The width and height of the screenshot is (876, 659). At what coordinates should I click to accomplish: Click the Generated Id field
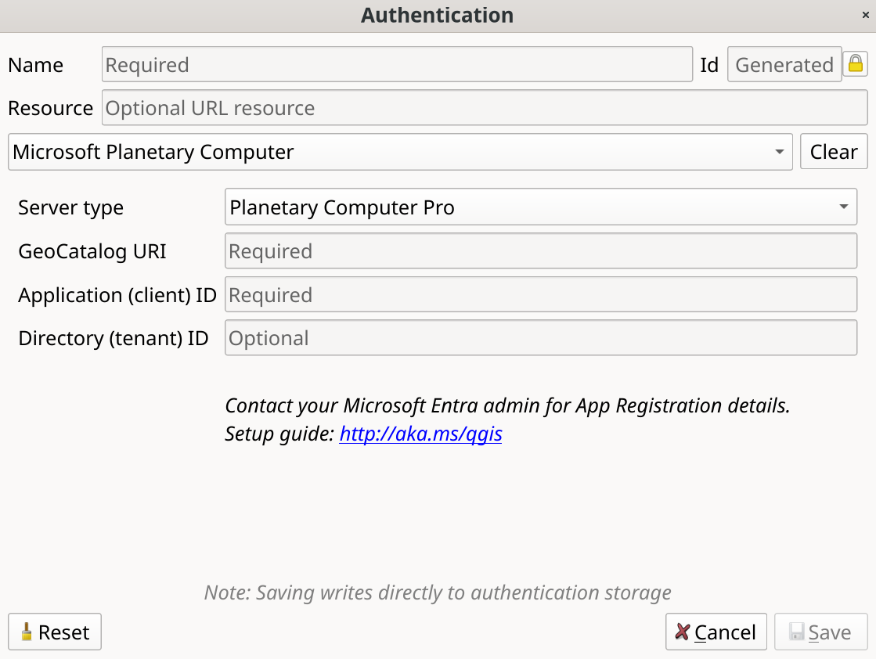pos(784,64)
